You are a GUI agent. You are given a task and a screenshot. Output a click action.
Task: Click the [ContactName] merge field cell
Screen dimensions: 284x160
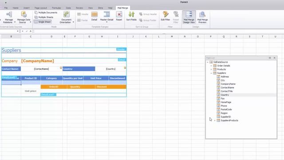coord(41,69)
